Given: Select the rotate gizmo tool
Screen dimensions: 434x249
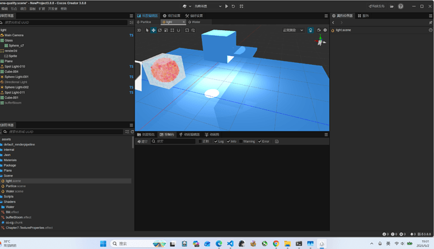Looking at the screenshot, I should pos(160,30).
